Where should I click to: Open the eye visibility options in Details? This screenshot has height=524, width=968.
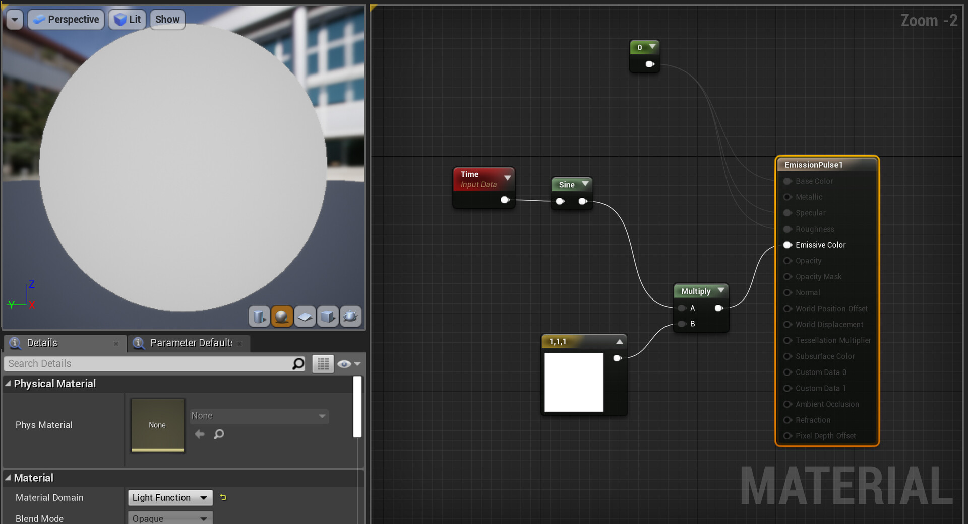(349, 363)
